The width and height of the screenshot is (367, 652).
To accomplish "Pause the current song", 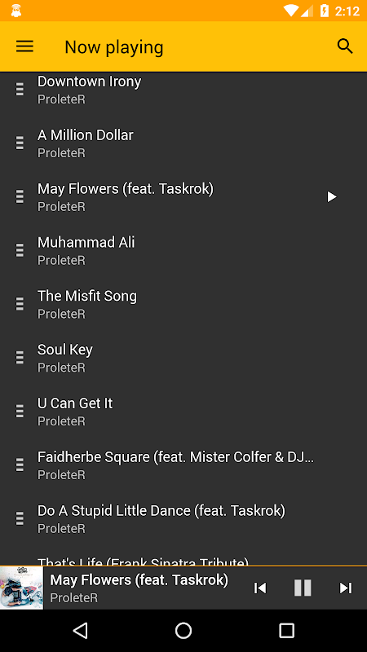I will pos(303,588).
